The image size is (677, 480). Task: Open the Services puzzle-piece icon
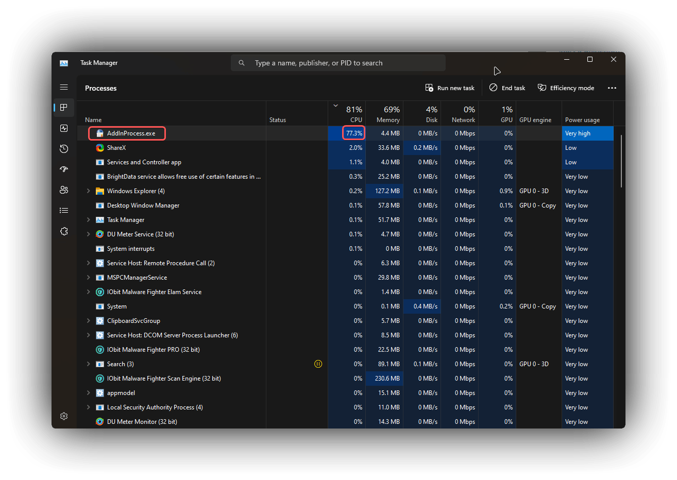(x=64, y=231)
